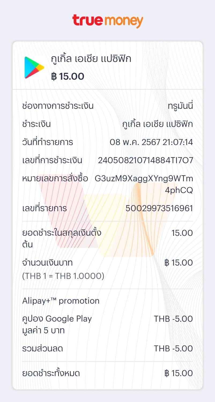Tap the หมายเลขการสั่งซื้อ label
The image size is (215, 402).
(x=55, y=178)
